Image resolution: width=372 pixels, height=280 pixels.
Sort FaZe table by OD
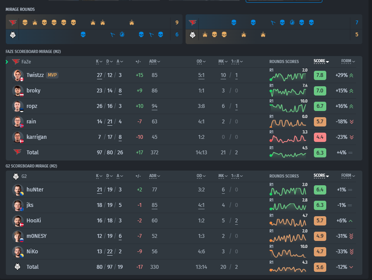pos(201,61)
